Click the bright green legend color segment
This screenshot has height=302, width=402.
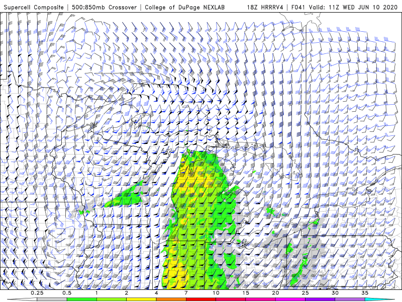pyautogui.click(x=81, y=299)
